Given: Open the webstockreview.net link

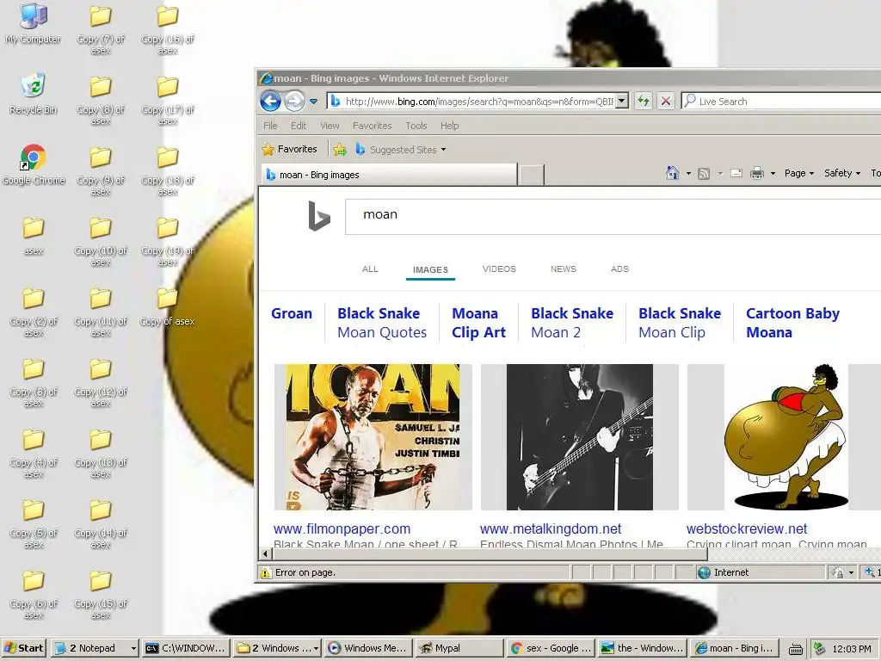Looking at the screenshot, I should point(747,529).
